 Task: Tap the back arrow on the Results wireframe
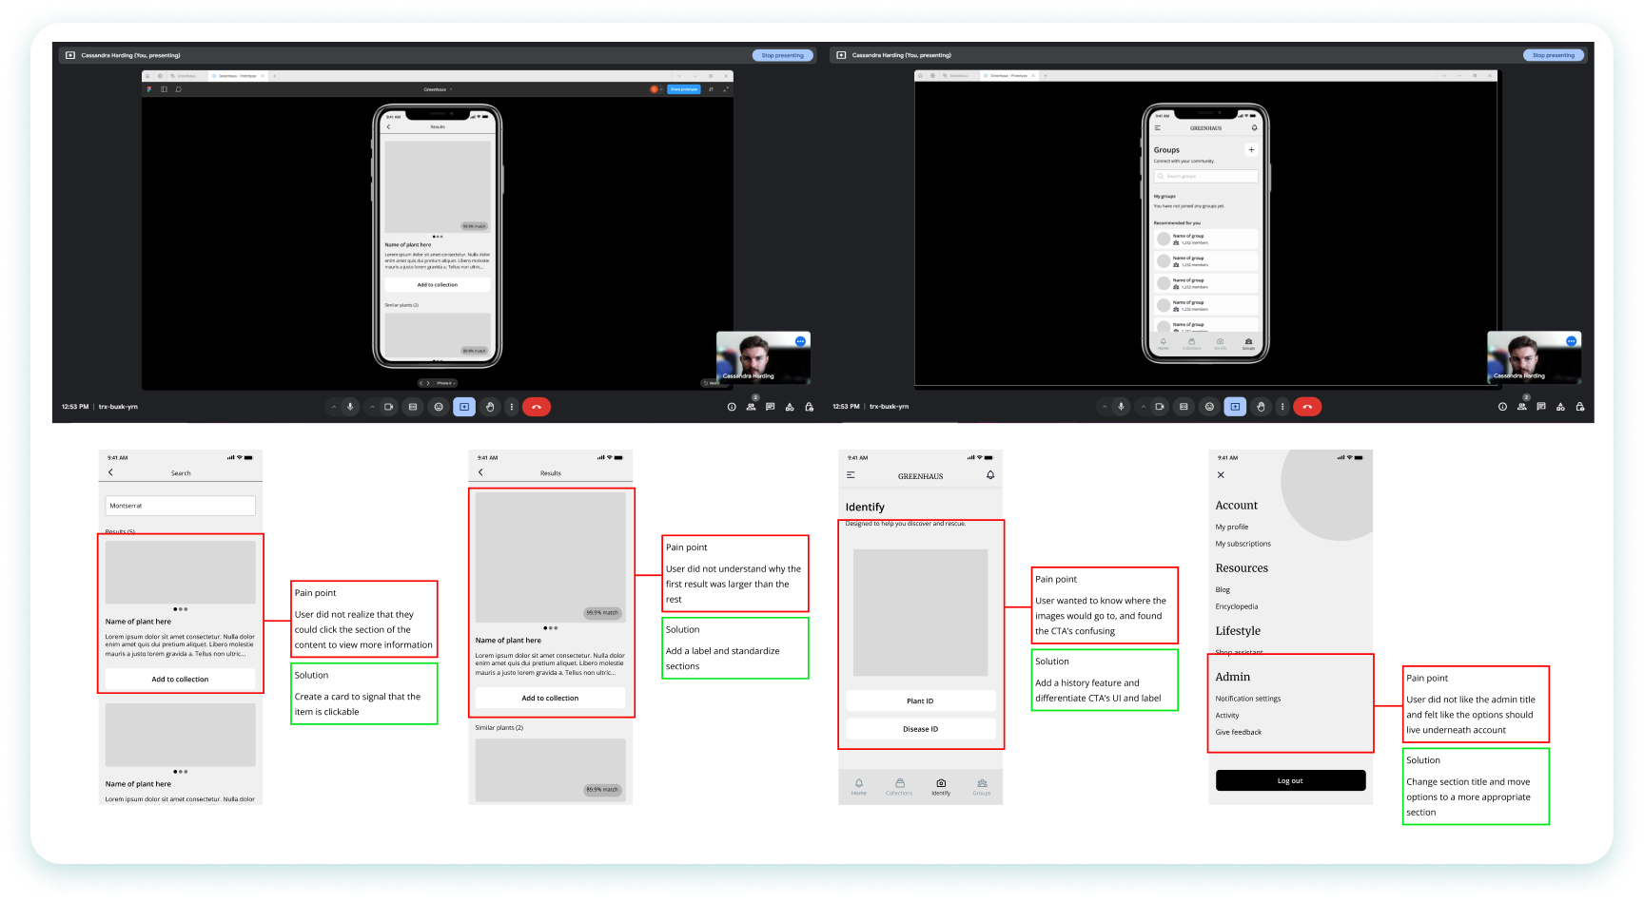tap(480, 472)
